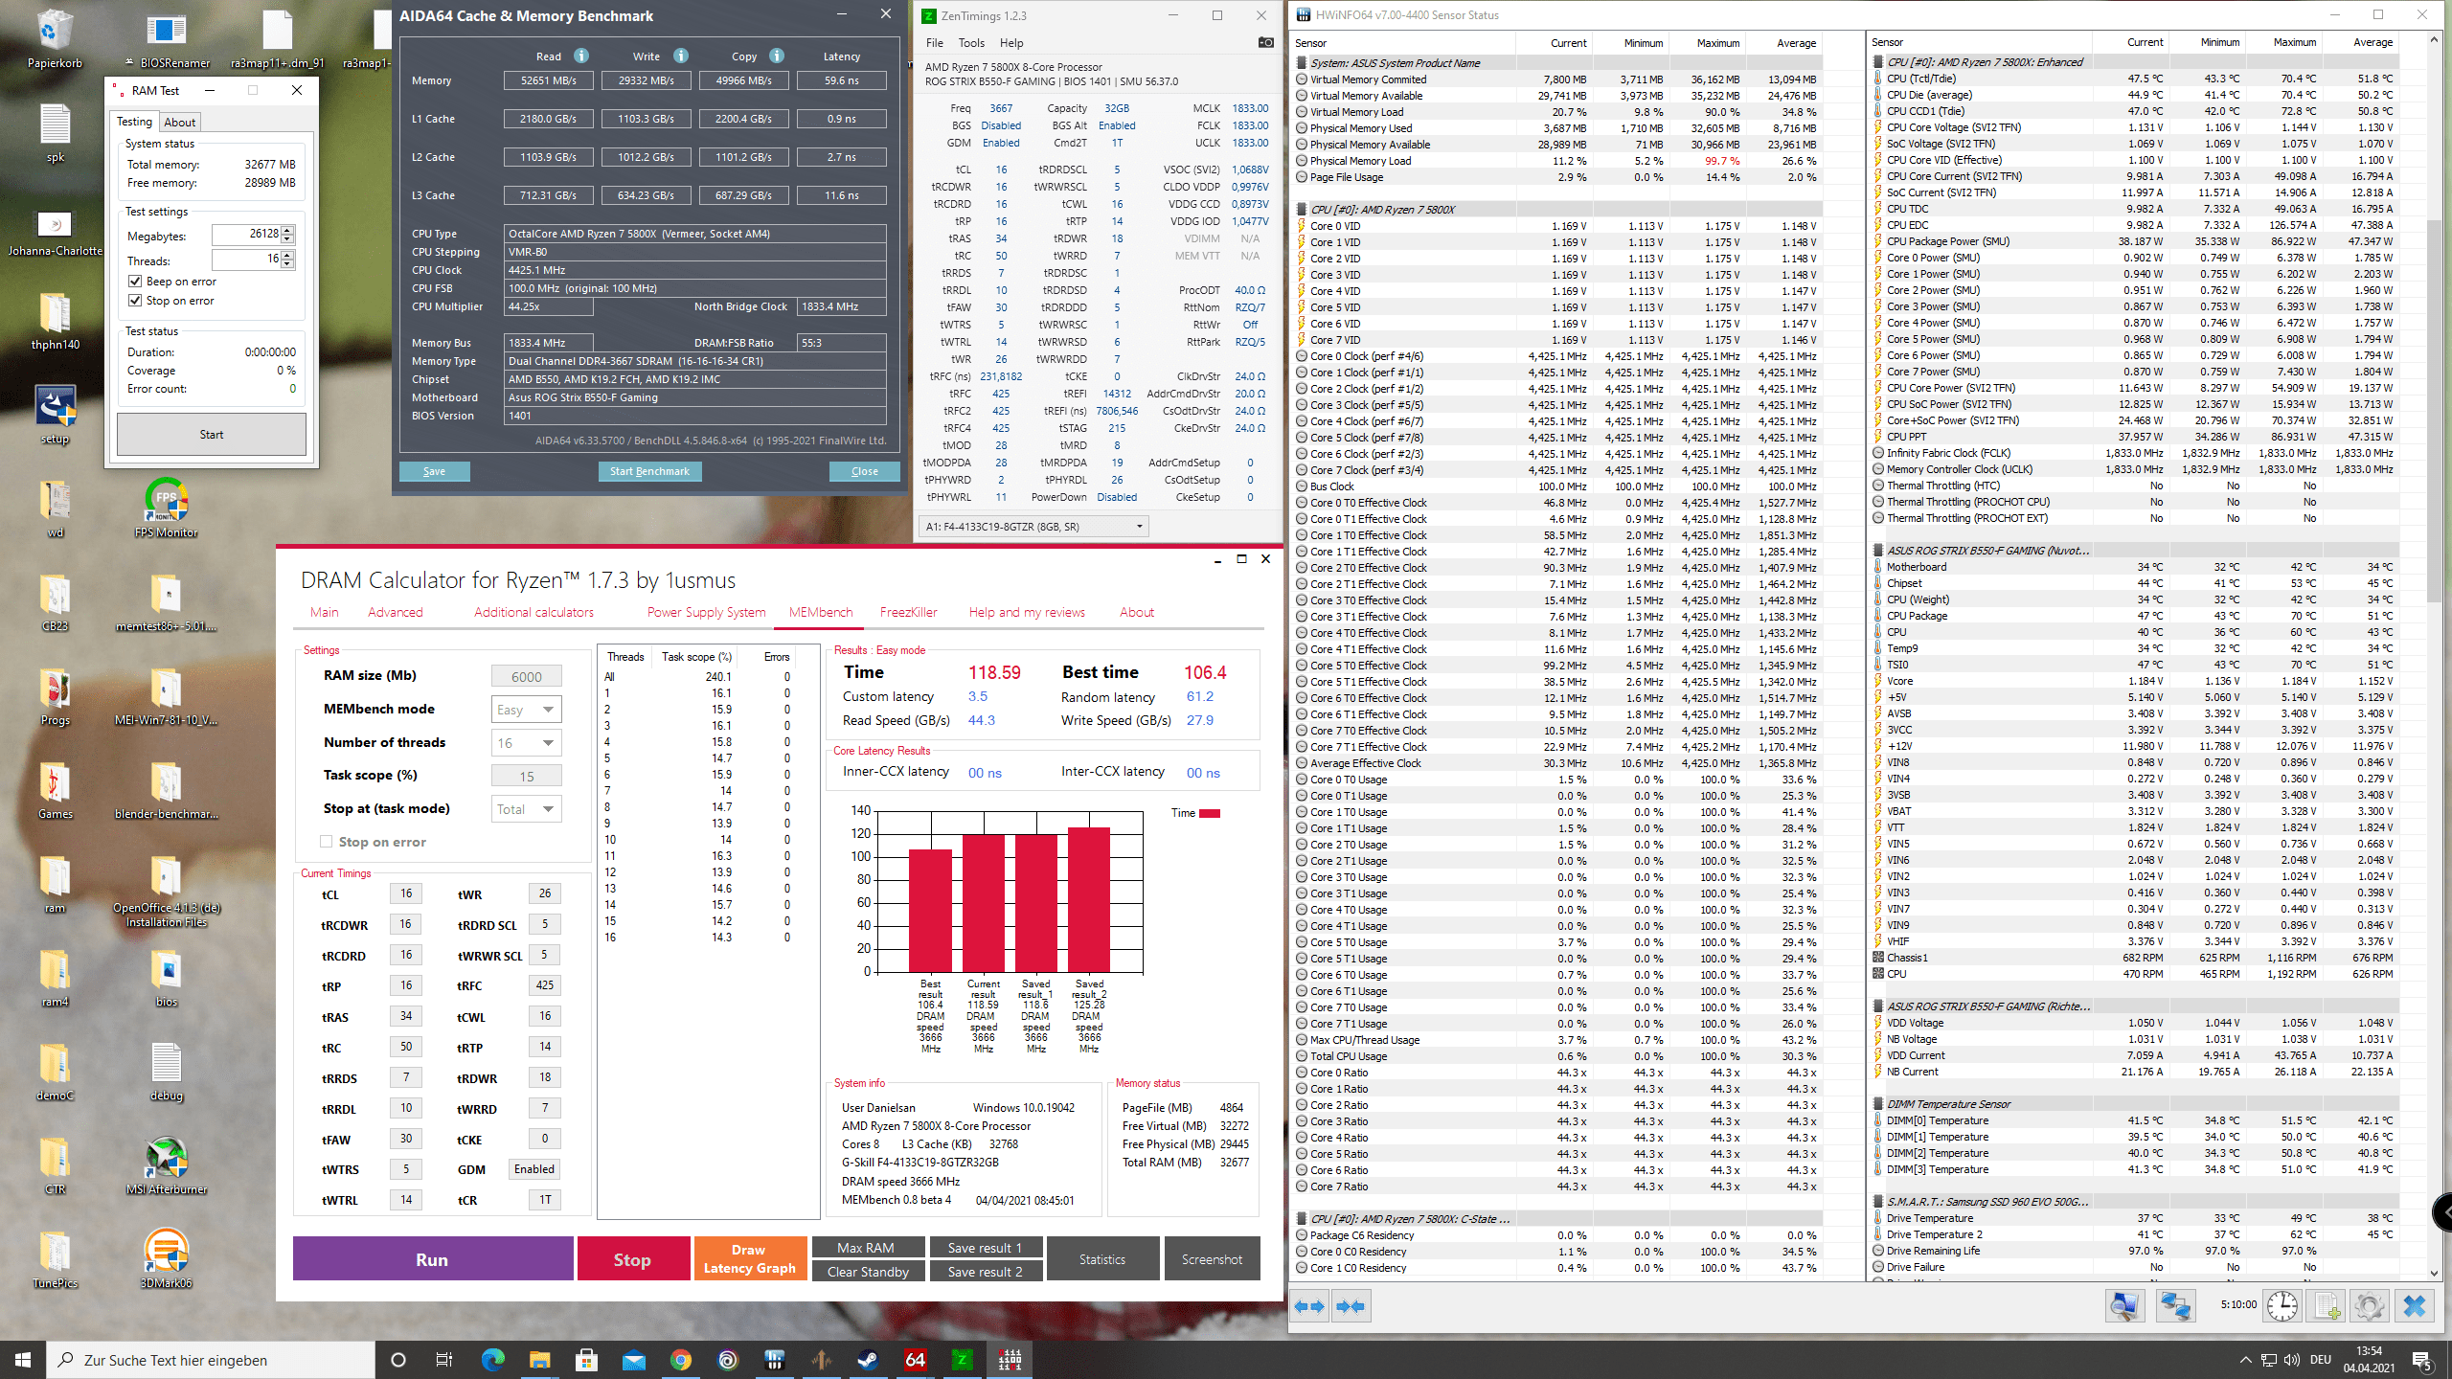This screenshot has height=1379, width=2452.
Task: Select the MSI Afterburner desktop icon
Action: pos(166,1165)
